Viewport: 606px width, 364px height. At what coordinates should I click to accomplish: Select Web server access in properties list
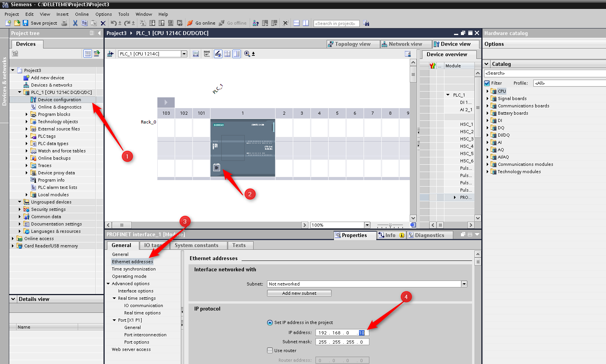click(x=131, y=349)
